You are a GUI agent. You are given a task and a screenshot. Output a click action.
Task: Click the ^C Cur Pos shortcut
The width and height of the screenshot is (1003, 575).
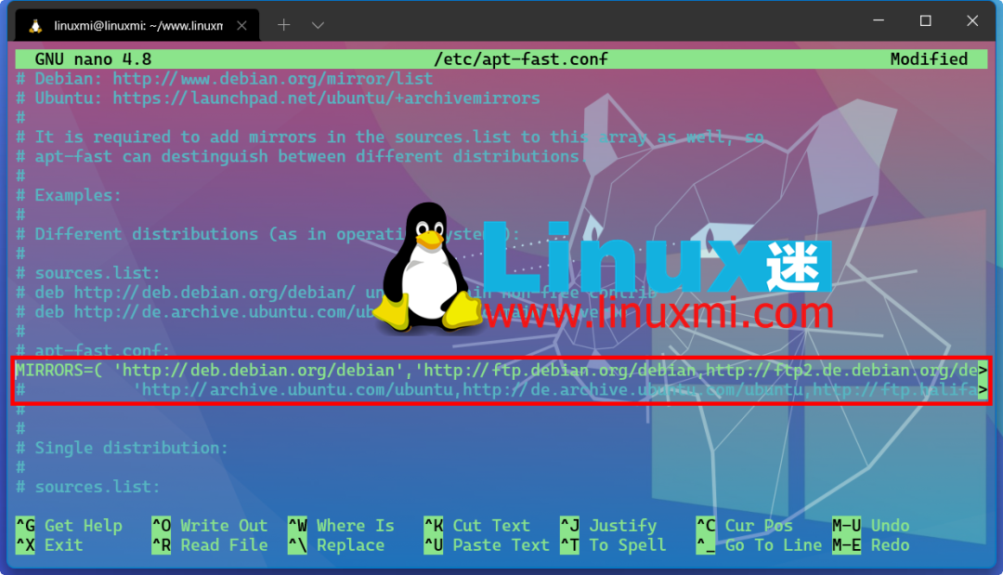745,526
